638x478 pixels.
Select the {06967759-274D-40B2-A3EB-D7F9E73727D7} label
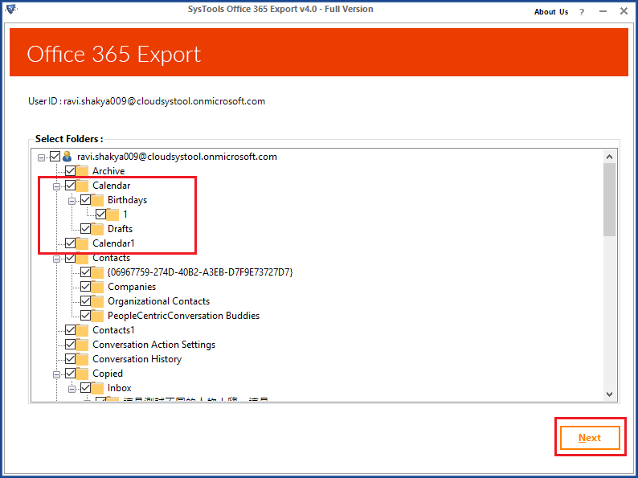(200, 272)
